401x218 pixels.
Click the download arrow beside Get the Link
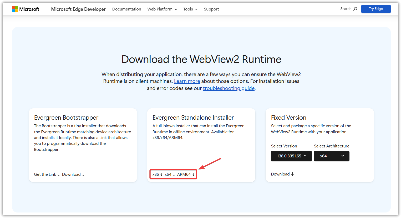click(58, 174)
